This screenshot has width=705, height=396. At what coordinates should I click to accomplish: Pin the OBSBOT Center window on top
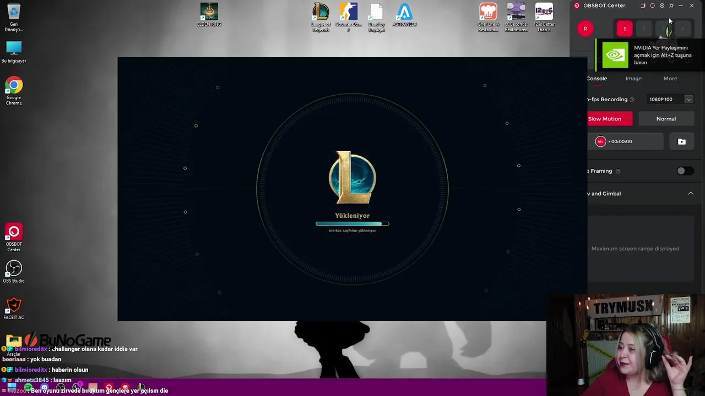(x=671, y=5)
